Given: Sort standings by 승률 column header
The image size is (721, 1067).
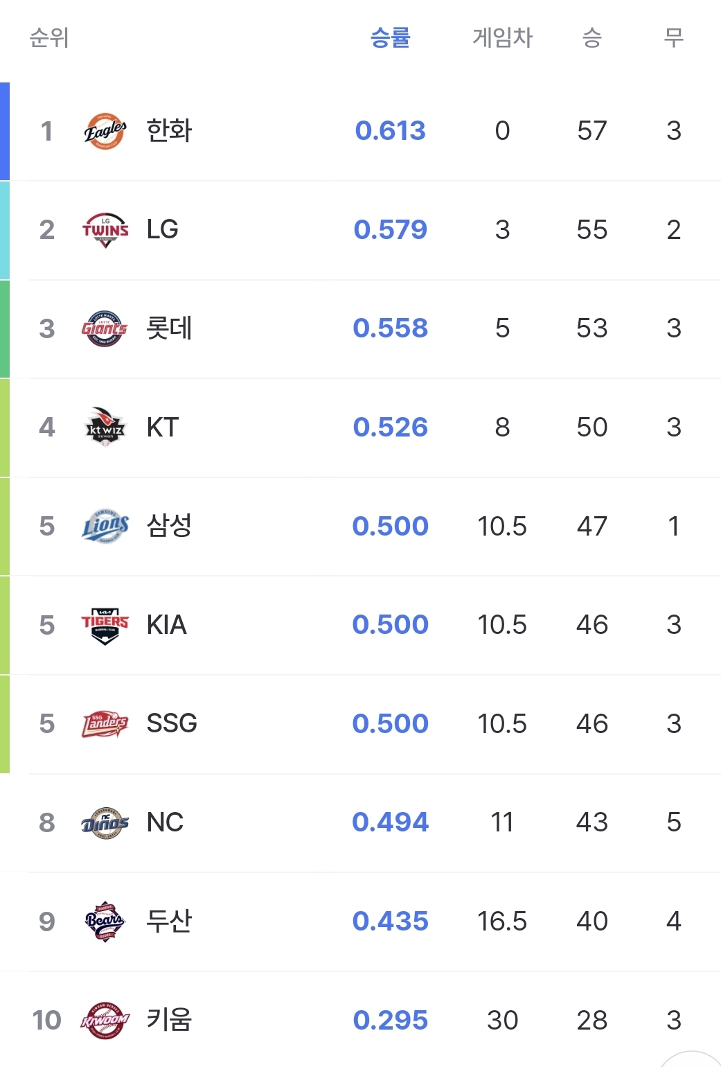Looking at the screenshot, I should (x=391, y=37).
